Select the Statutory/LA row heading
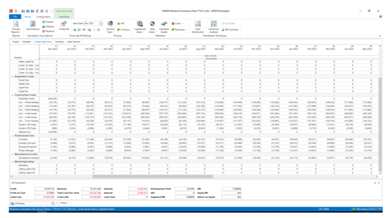This screenshot has width=388, height=218. (x=25, y=132)
